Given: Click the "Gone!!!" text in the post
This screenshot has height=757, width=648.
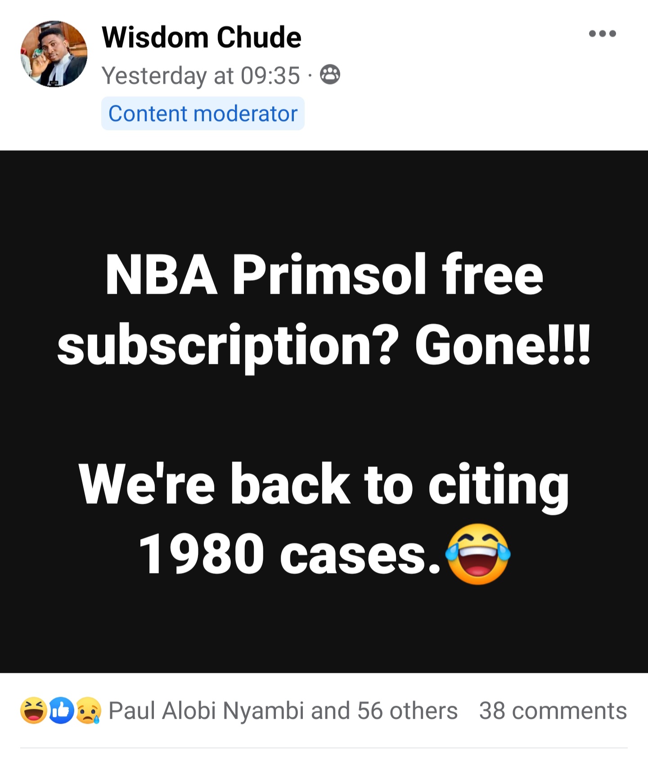Looking at the screenshot, I should [x=502, y=345].
